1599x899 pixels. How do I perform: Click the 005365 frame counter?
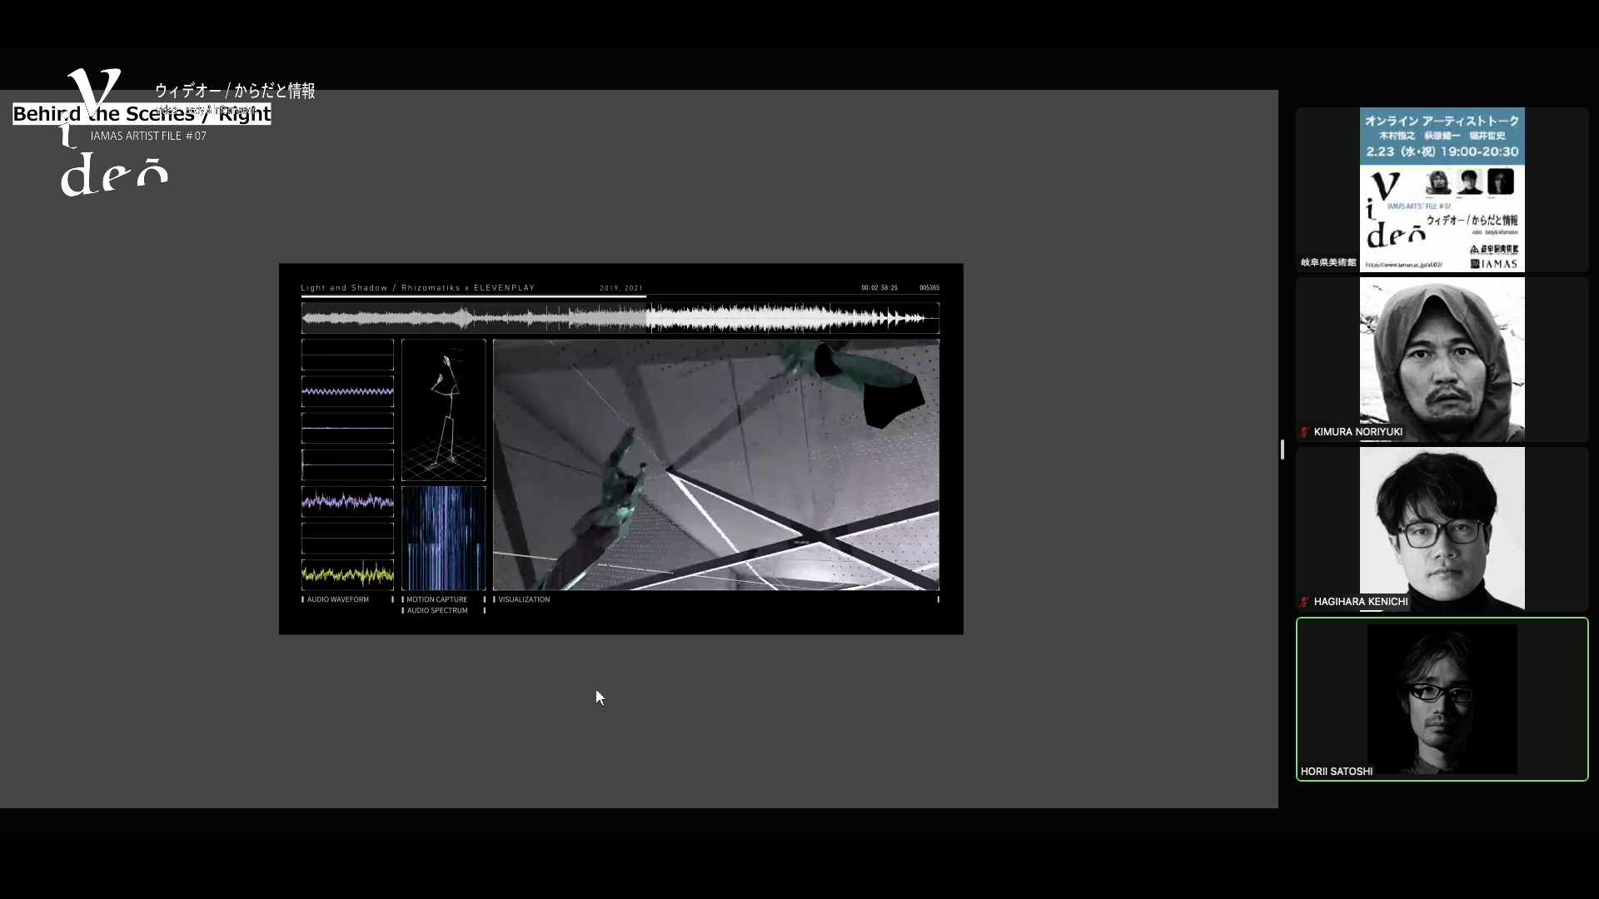coord(929,288)
